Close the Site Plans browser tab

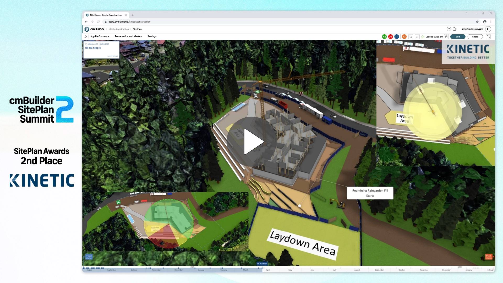(126, 15)
